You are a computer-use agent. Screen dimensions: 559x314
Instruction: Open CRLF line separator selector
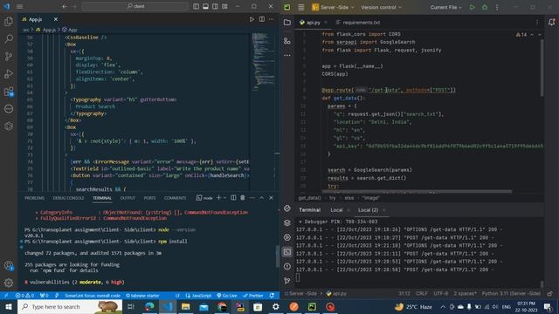coord(422,293)
